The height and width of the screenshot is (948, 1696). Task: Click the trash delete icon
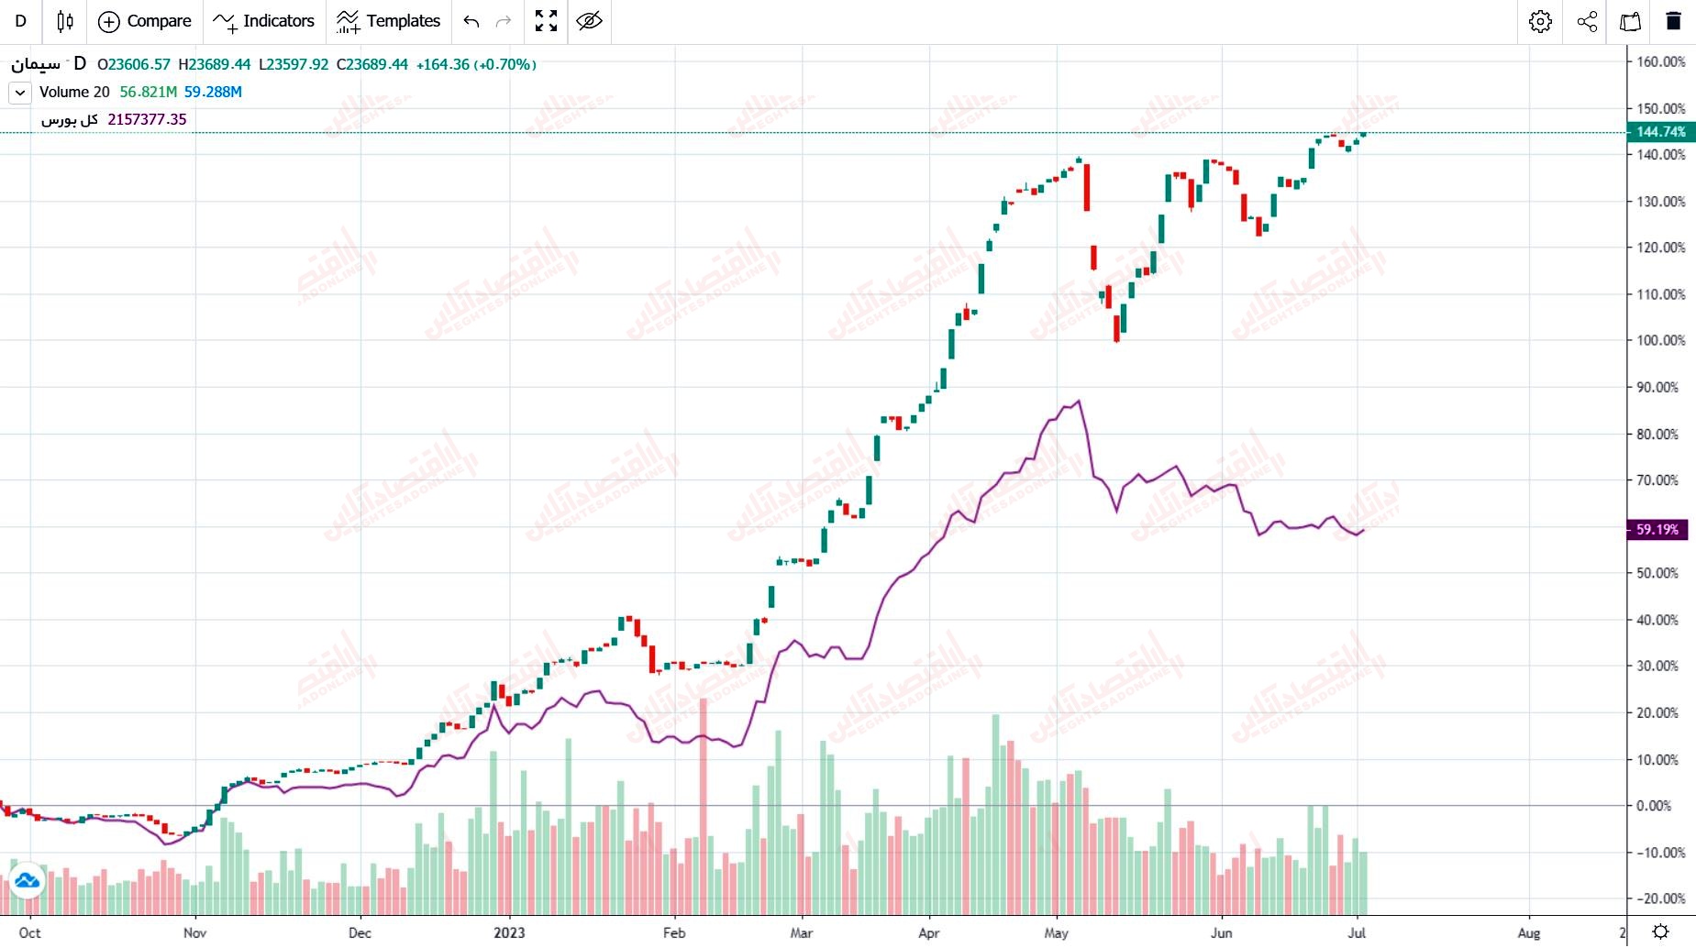1674,21
